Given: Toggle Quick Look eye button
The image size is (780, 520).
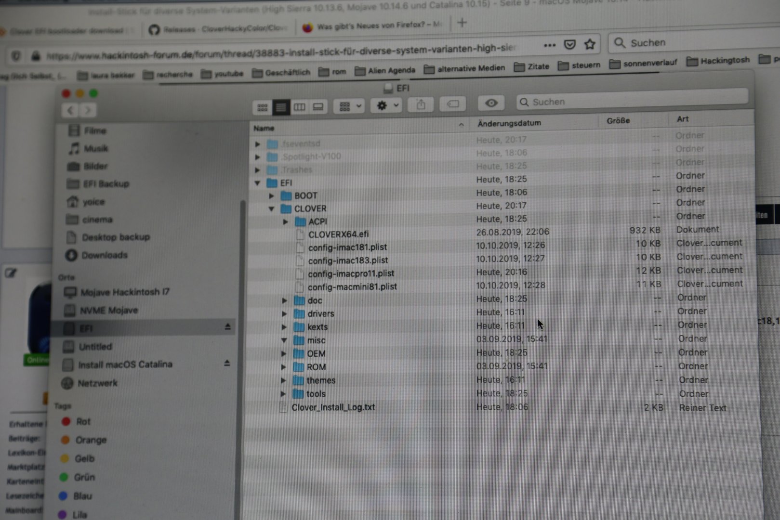Looking at the screenshot, I should pos(491,103).
